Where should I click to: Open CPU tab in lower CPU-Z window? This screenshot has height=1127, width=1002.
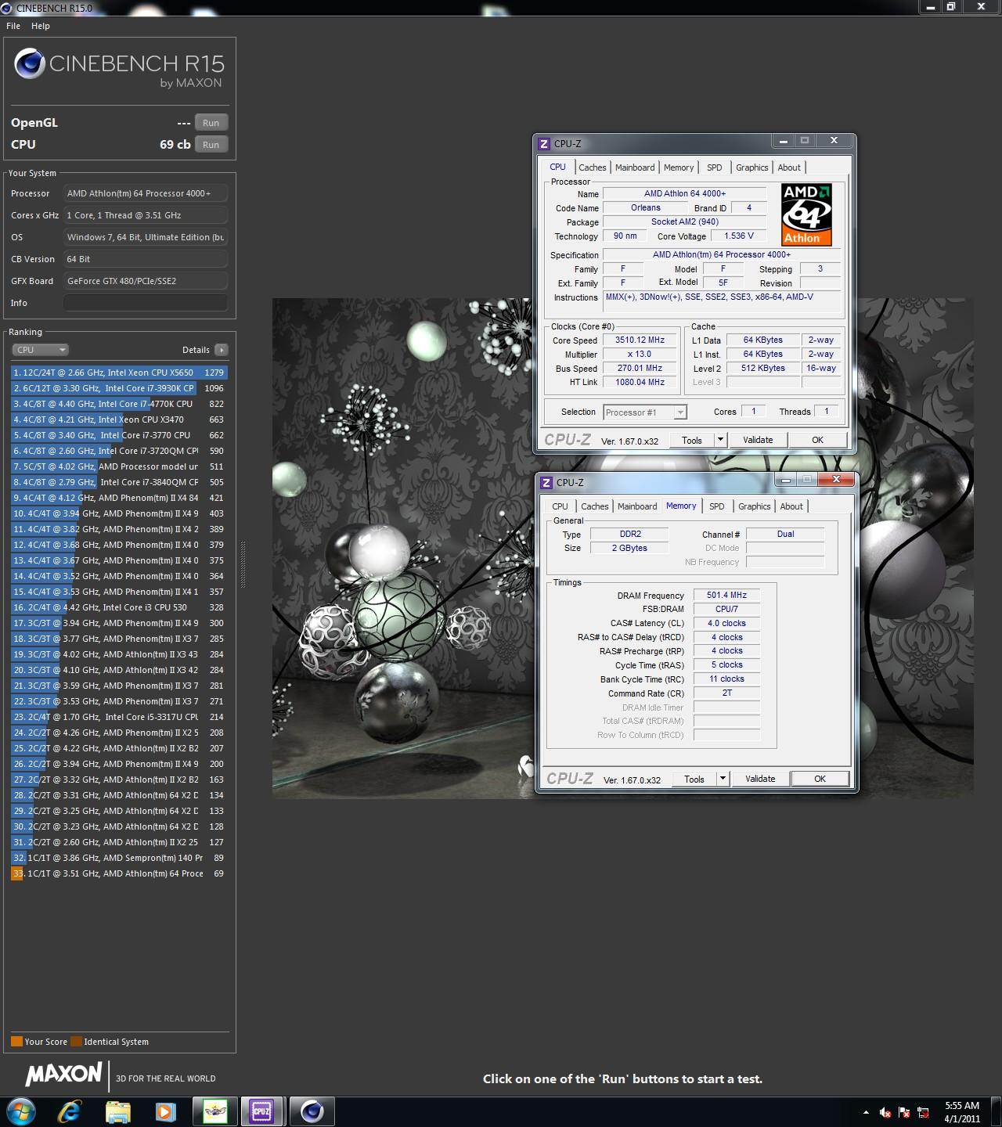pos(560,506)
